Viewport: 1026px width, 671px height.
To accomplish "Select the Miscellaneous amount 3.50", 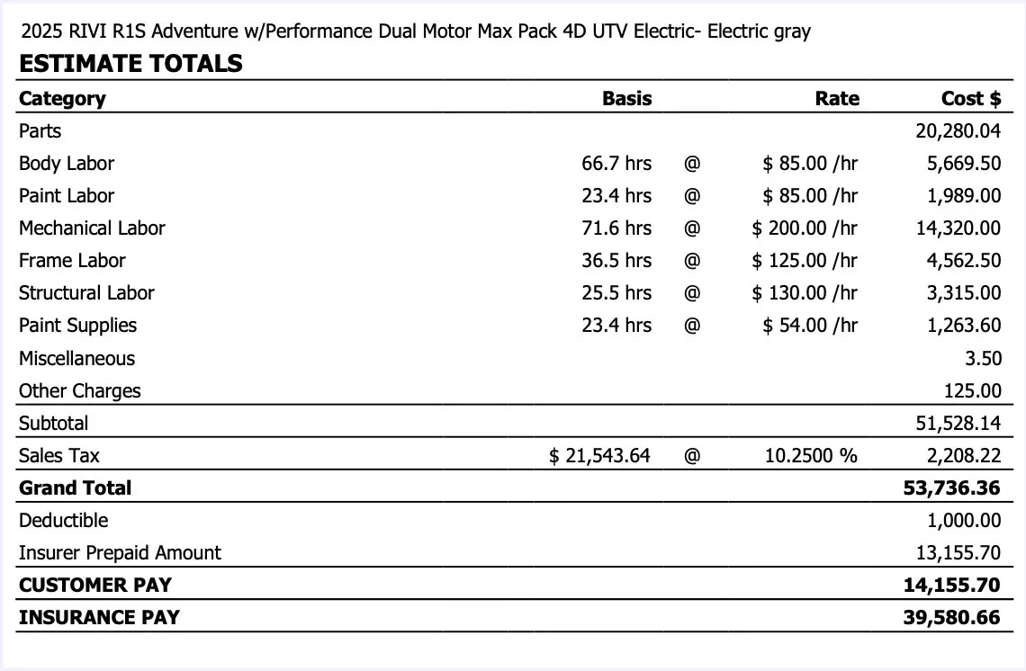I will coord(984,358).
